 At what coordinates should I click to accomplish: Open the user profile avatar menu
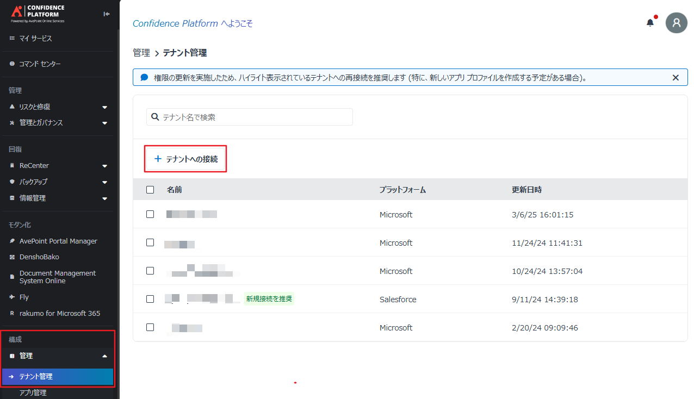677,23
